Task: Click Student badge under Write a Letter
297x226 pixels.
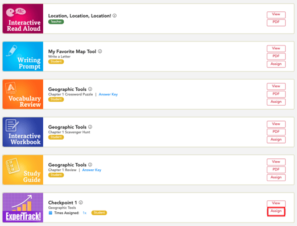Action: click(x=56, y=61)
